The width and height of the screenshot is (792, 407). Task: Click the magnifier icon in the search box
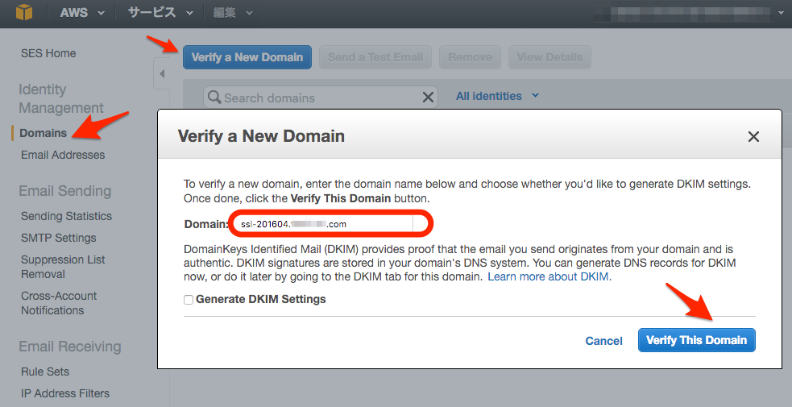214,98
